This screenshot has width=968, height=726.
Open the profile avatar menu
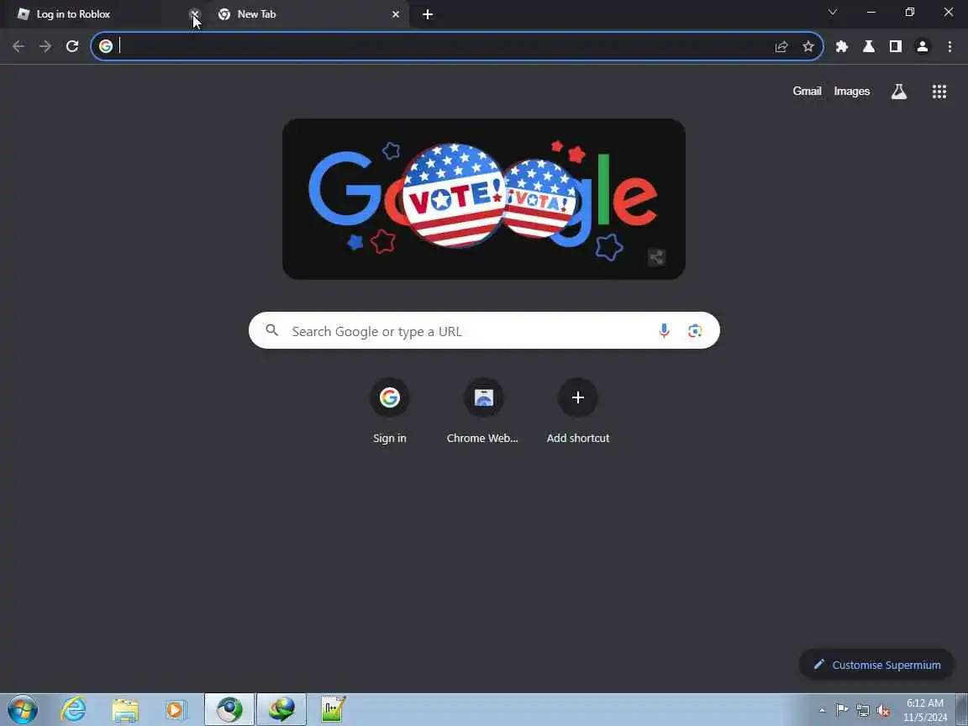tap(923, 46)
